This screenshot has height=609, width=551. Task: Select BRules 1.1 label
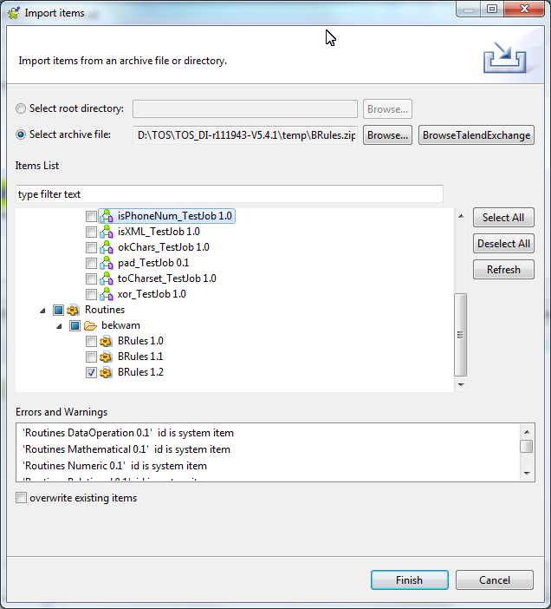tap(140, 357)
